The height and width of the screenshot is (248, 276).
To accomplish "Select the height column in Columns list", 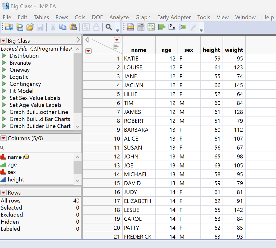I will pos(16,179).
